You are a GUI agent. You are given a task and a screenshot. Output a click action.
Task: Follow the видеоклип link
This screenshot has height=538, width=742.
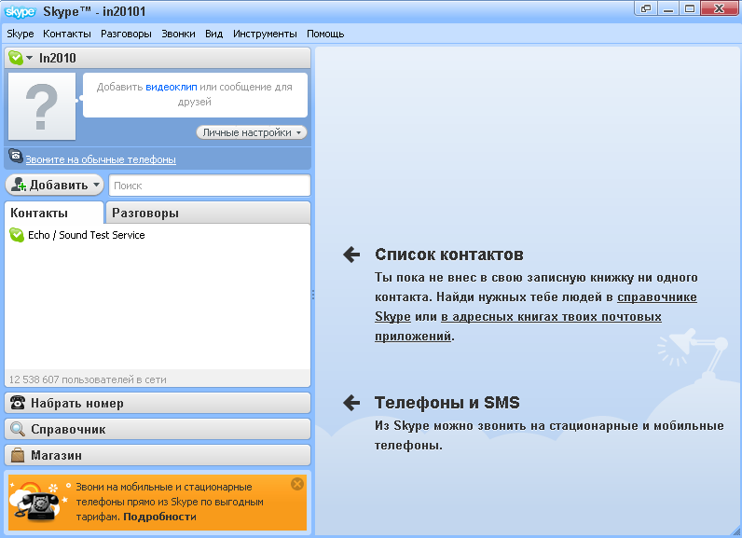pyautogui.click(x=172, y=87)
